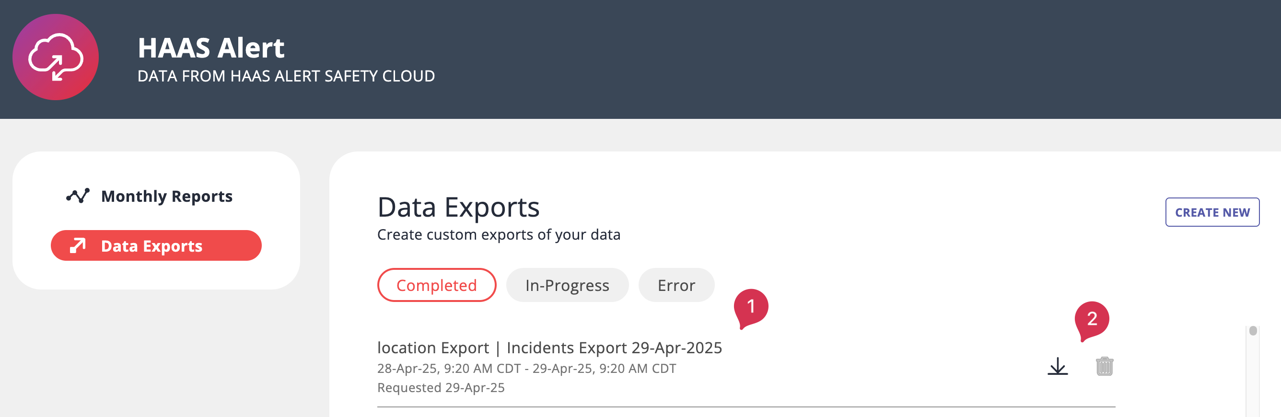
Task: Click the red marker numbered 1
Action: click(x=750, y=307)
